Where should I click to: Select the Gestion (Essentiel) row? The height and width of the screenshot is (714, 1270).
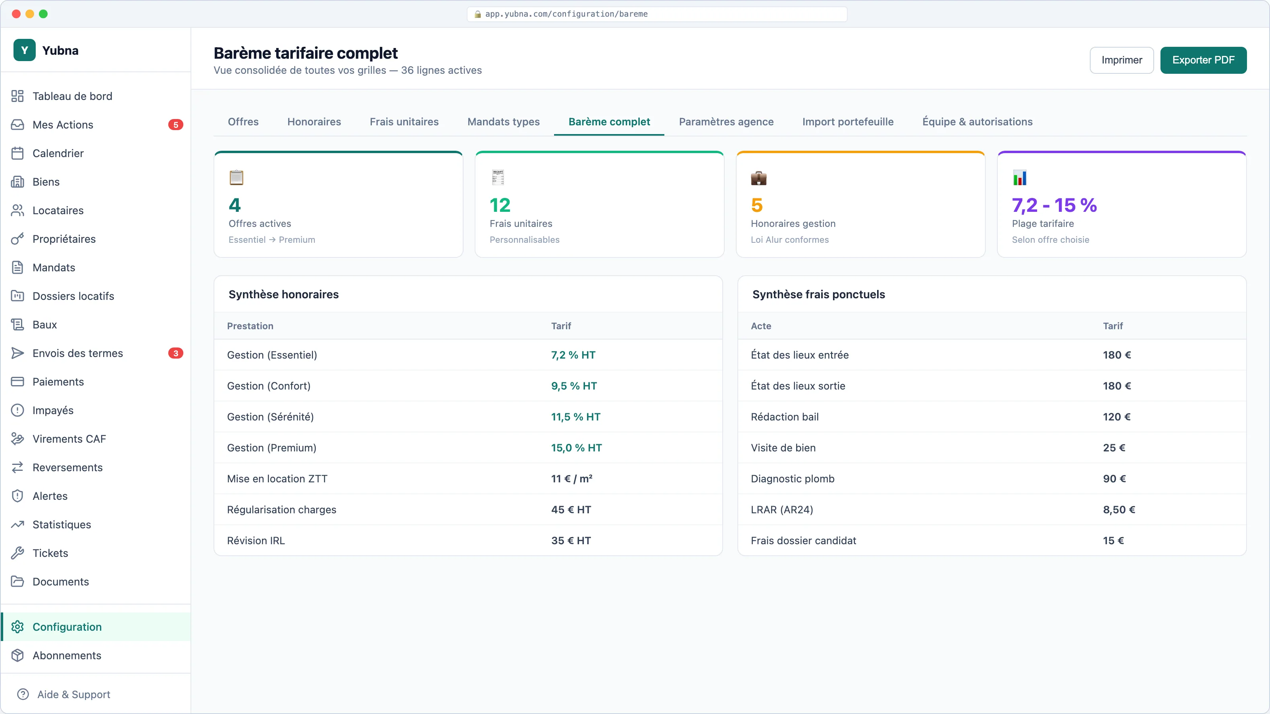click(x=468, y=355)
